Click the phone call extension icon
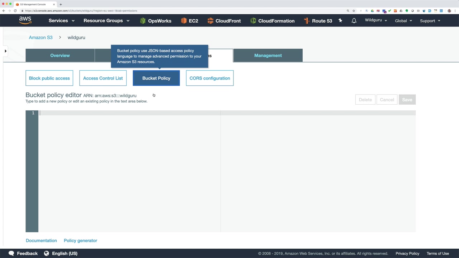 coord(366,11)
